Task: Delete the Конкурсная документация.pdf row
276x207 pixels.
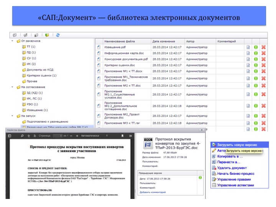Action: (x=263, y=59)
